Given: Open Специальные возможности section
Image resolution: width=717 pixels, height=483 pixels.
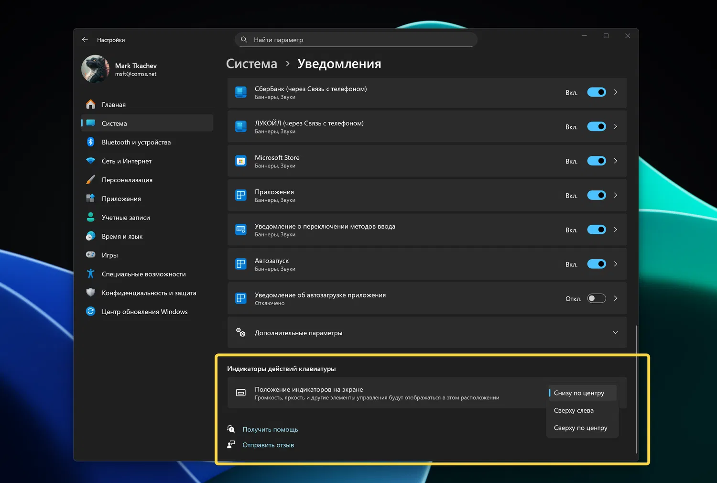Looking at the screenshot, I should click(x=147, y=274).
